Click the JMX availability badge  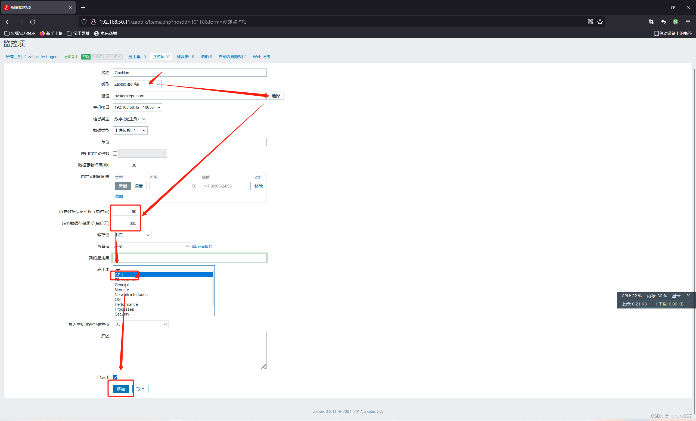point(108,57)
